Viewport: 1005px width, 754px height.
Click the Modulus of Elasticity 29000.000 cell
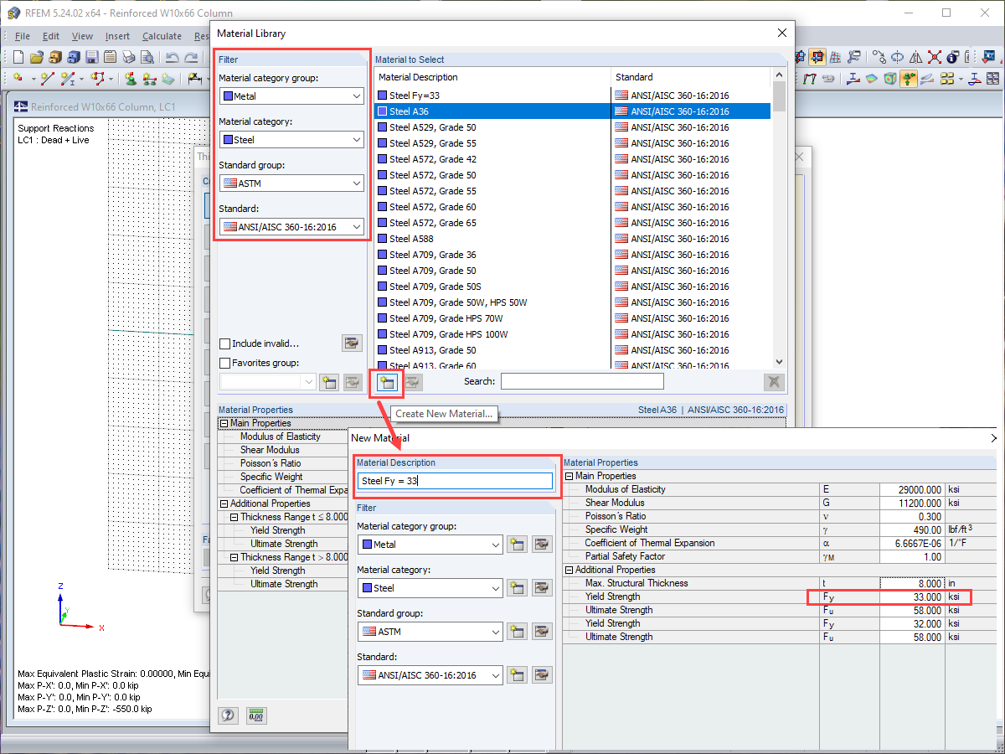click(912, 489)
